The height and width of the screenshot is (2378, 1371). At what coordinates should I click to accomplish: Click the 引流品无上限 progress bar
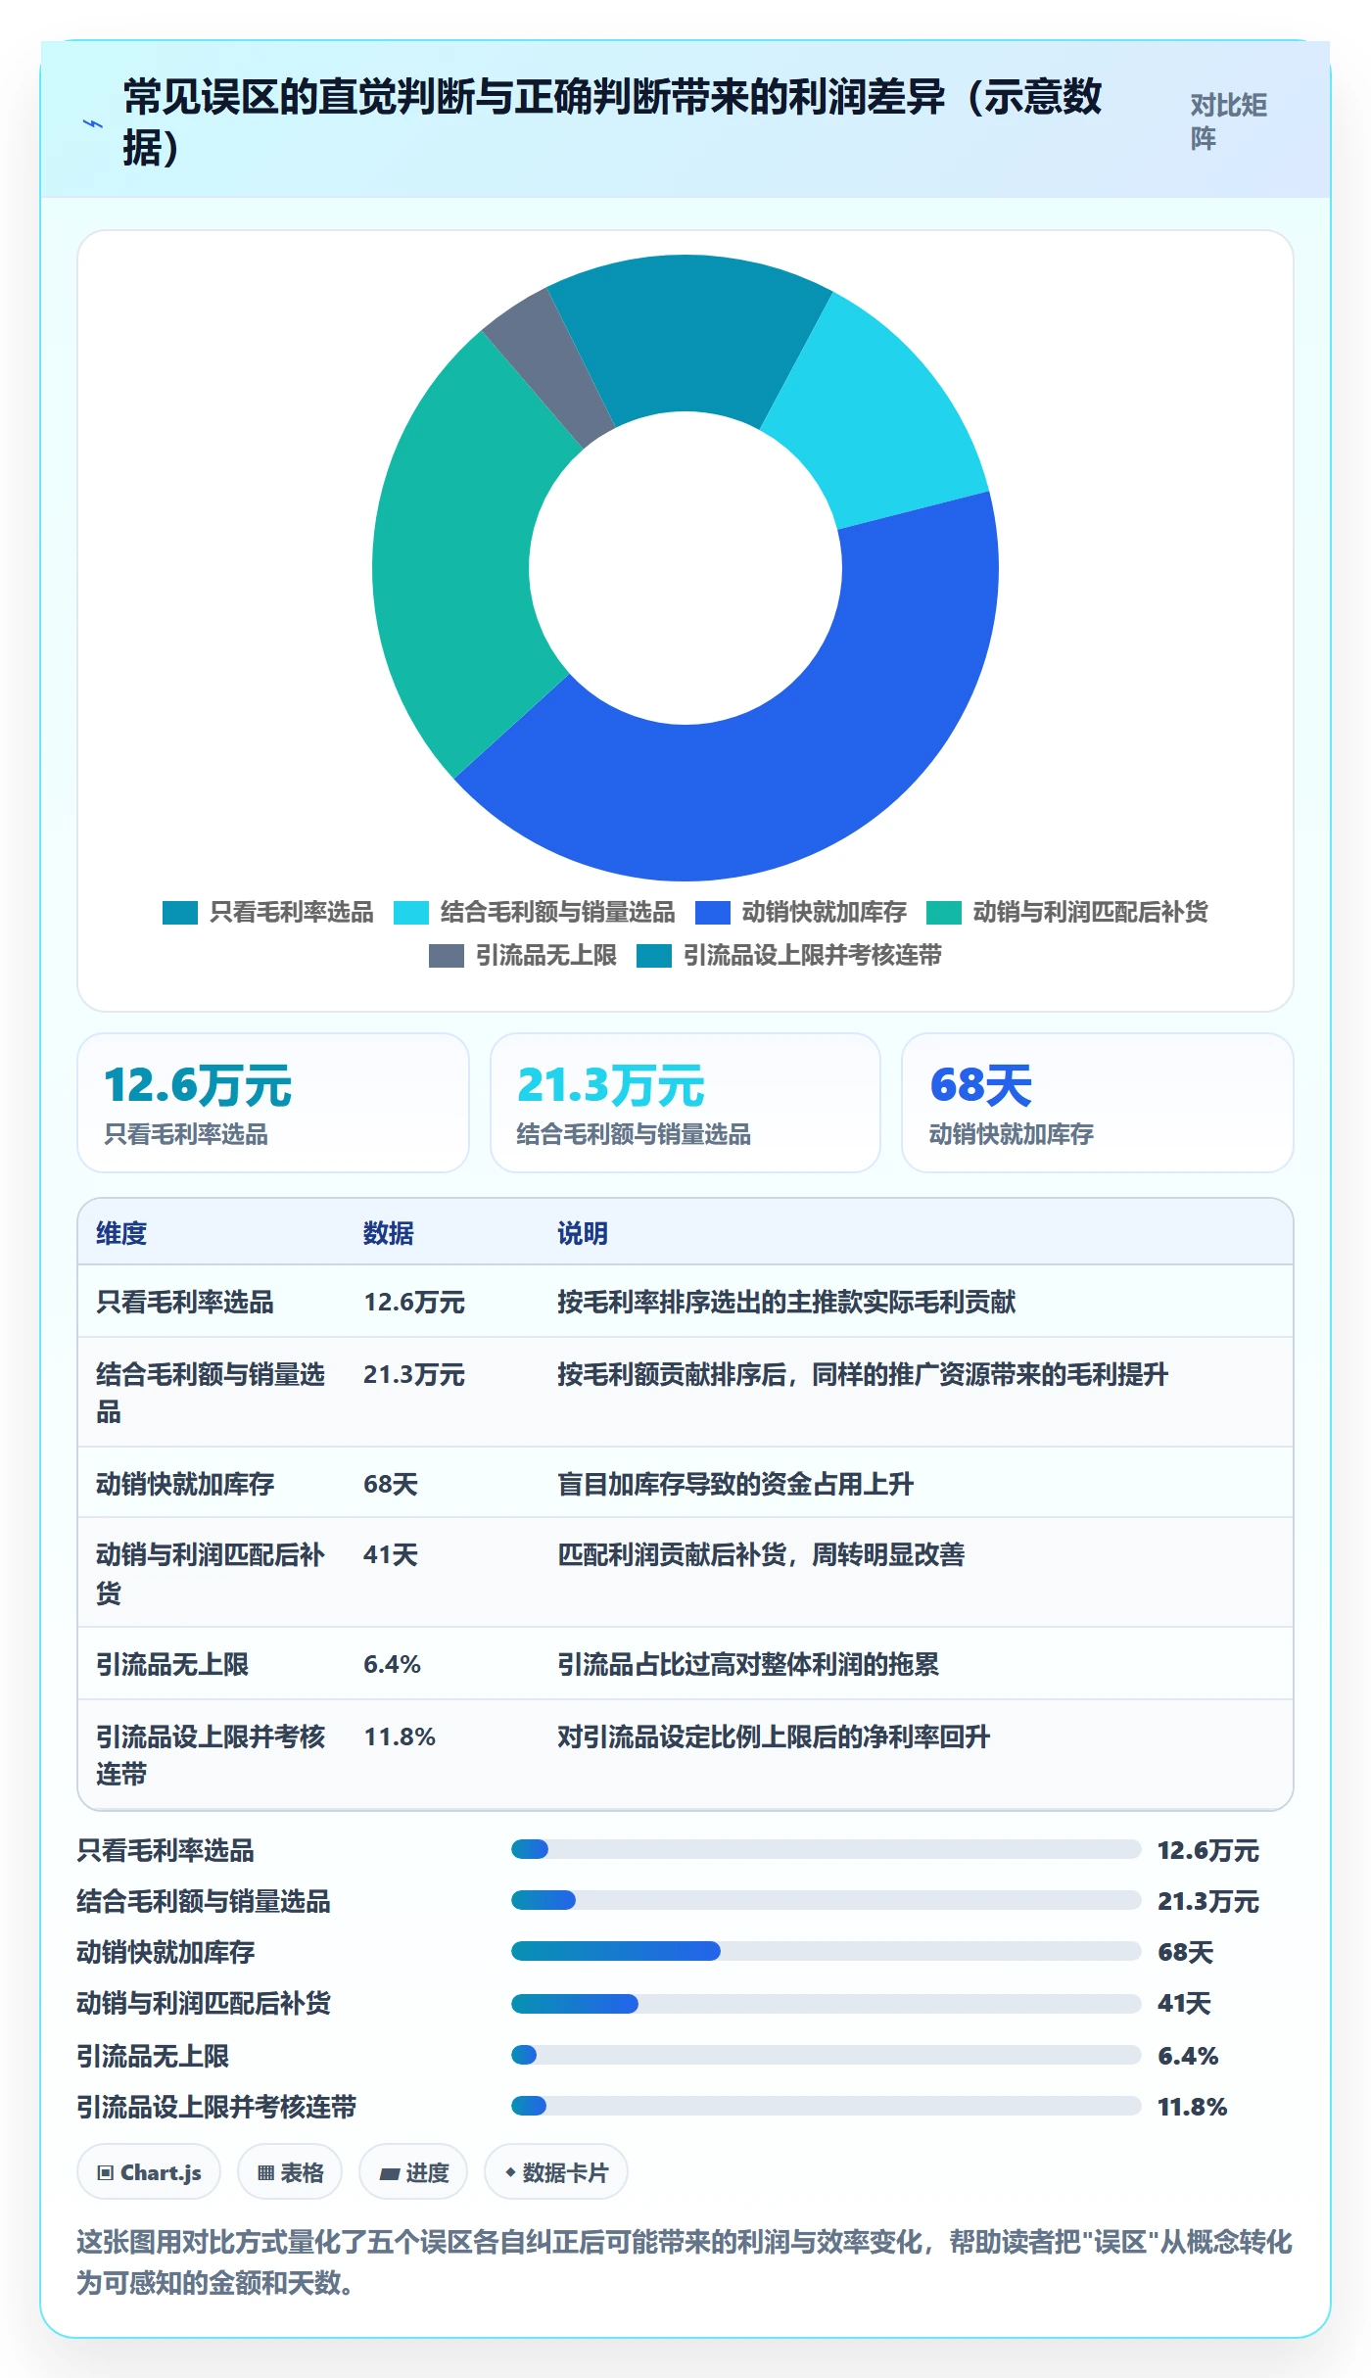[x=826, y=2055]
